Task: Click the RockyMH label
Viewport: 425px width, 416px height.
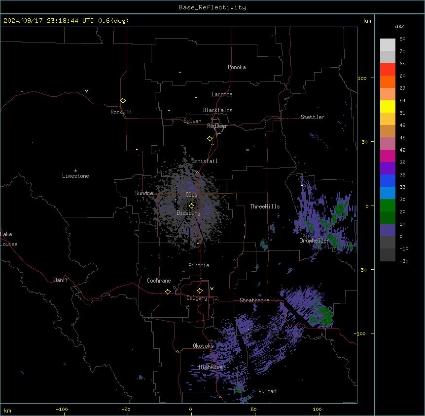Action: [121, 112]
